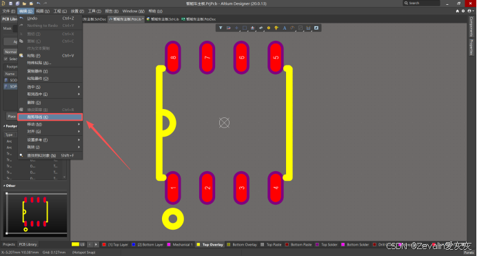
Task: Expand the 跳转 (J) submenu
Action: pyautogui.click(x=50, y=147)
